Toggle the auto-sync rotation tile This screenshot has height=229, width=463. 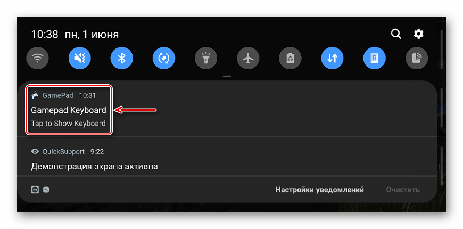pos(164,58)
